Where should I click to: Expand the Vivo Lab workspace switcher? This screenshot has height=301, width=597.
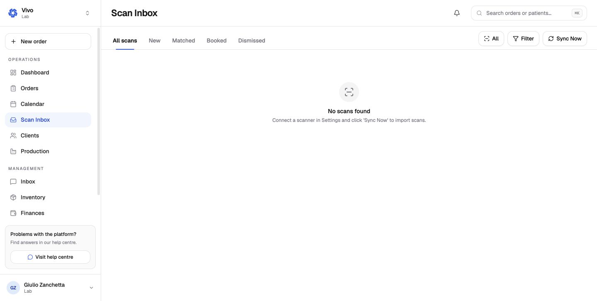click(x=87, y=13)
